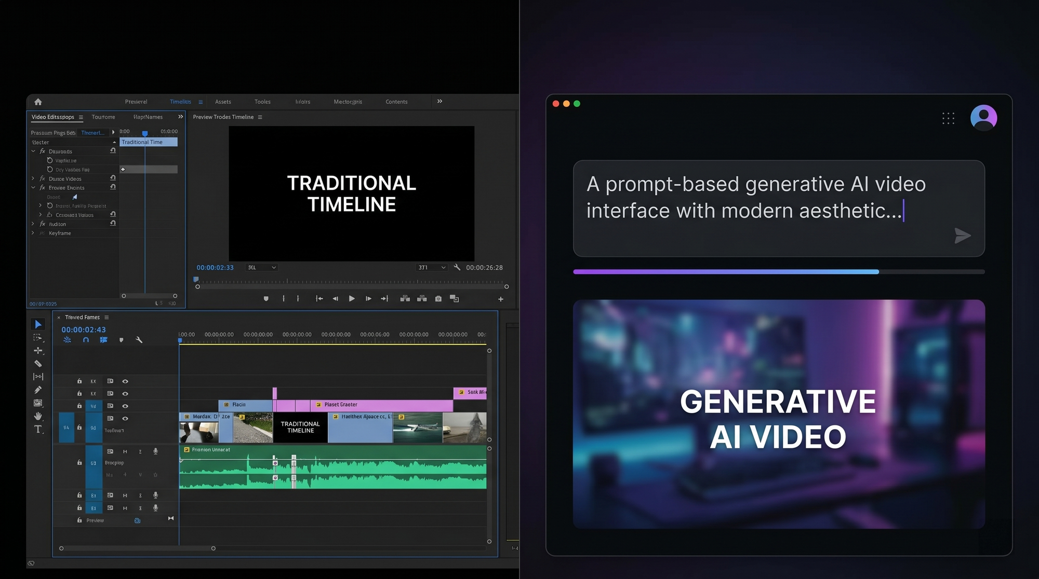Click the send arrow in prompt box
The height and width of the screenshot is (579, 1039).
pyautogui.click(x=962, y=236)
